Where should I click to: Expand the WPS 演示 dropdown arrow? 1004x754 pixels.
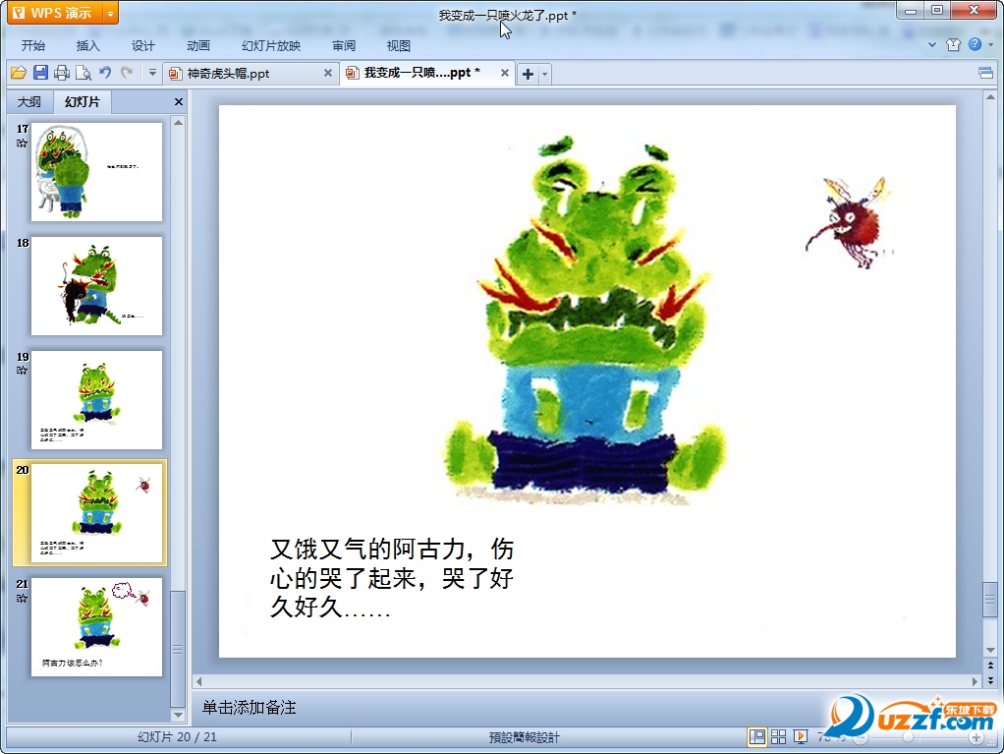(110, 14)
